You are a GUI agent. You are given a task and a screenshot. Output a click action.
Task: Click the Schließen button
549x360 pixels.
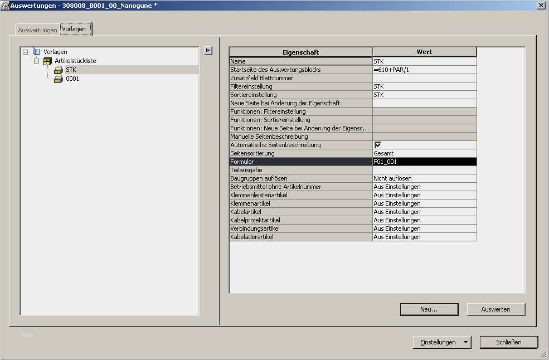(508, 342)
